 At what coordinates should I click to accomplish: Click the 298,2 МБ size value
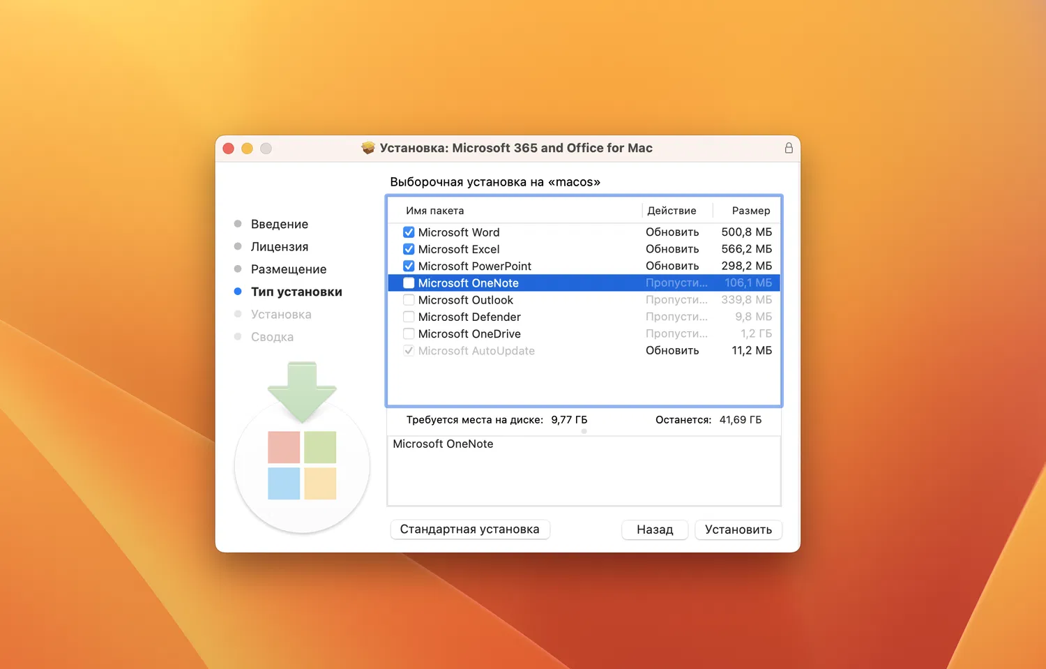747,266
